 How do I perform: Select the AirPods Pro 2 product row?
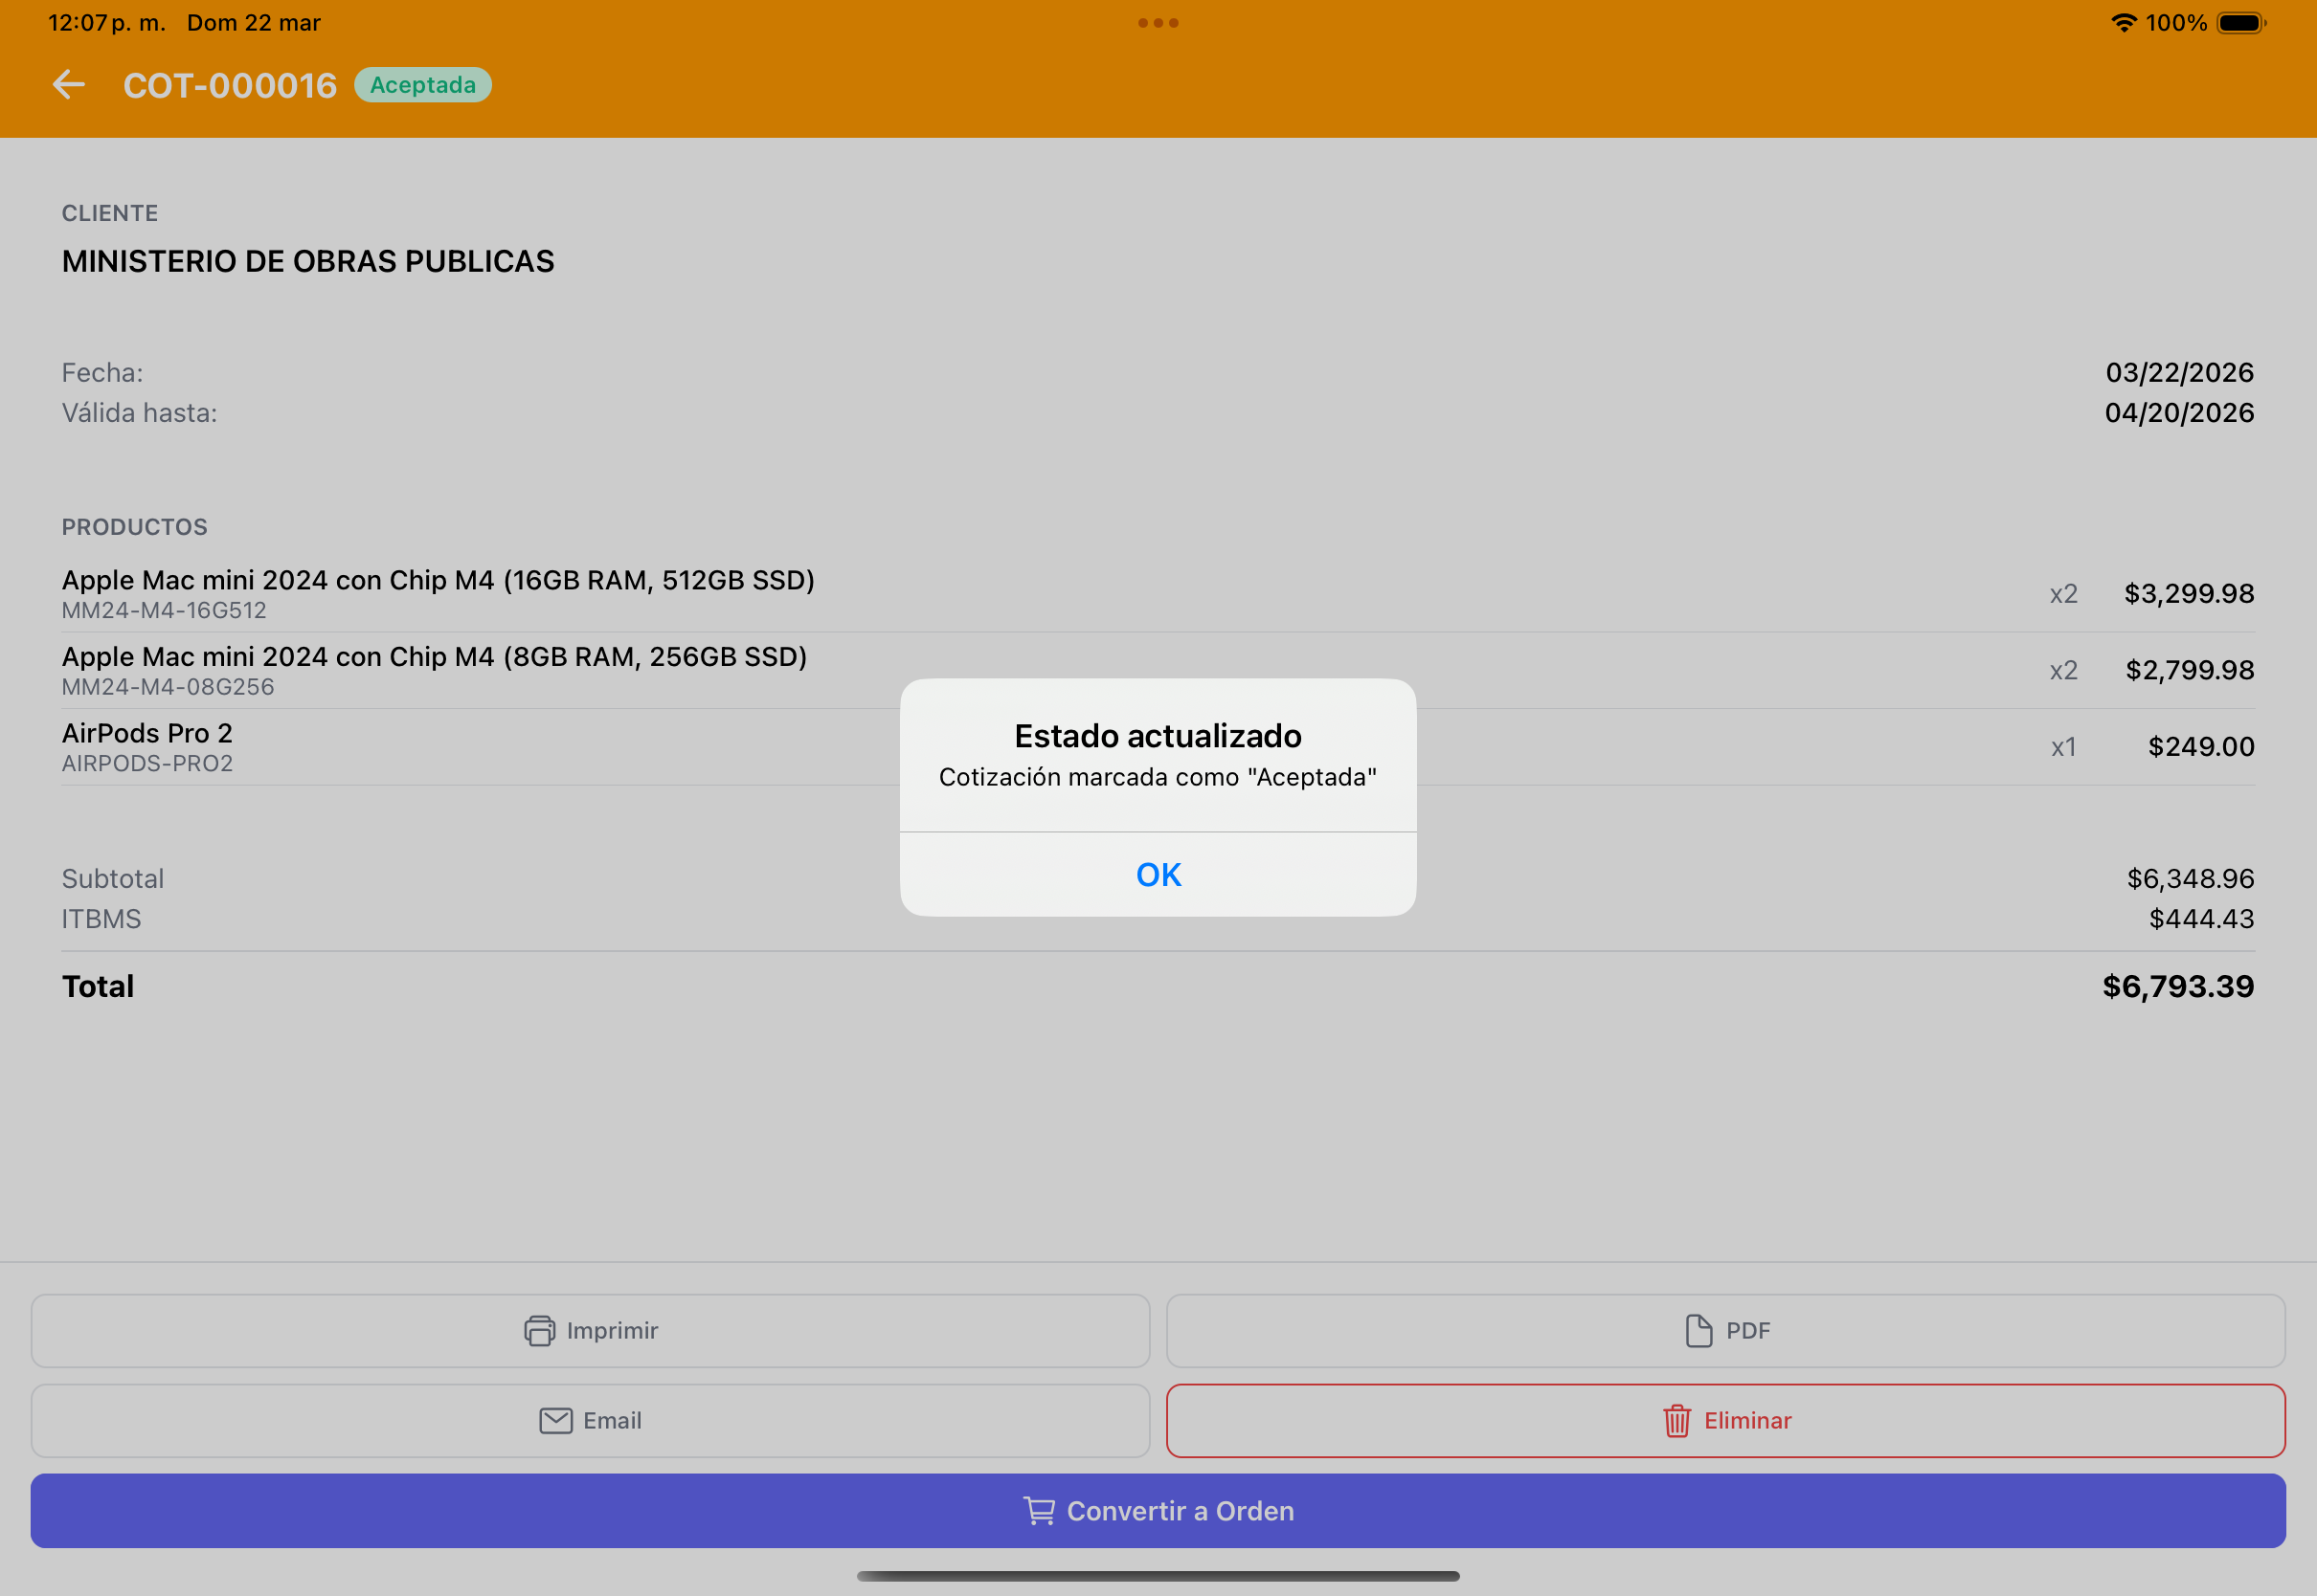click(1158, 747)
